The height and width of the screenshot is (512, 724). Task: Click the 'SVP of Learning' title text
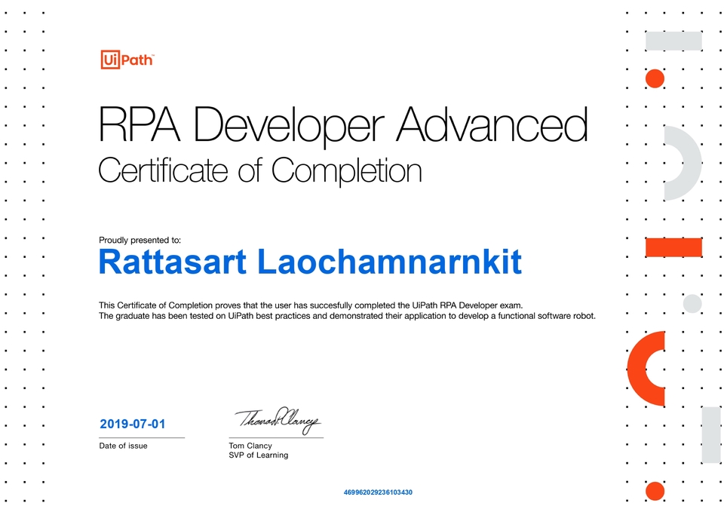click(258, 455)
